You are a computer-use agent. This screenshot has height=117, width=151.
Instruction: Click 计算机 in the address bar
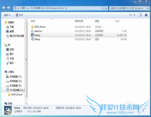click(x=23, y=8)
